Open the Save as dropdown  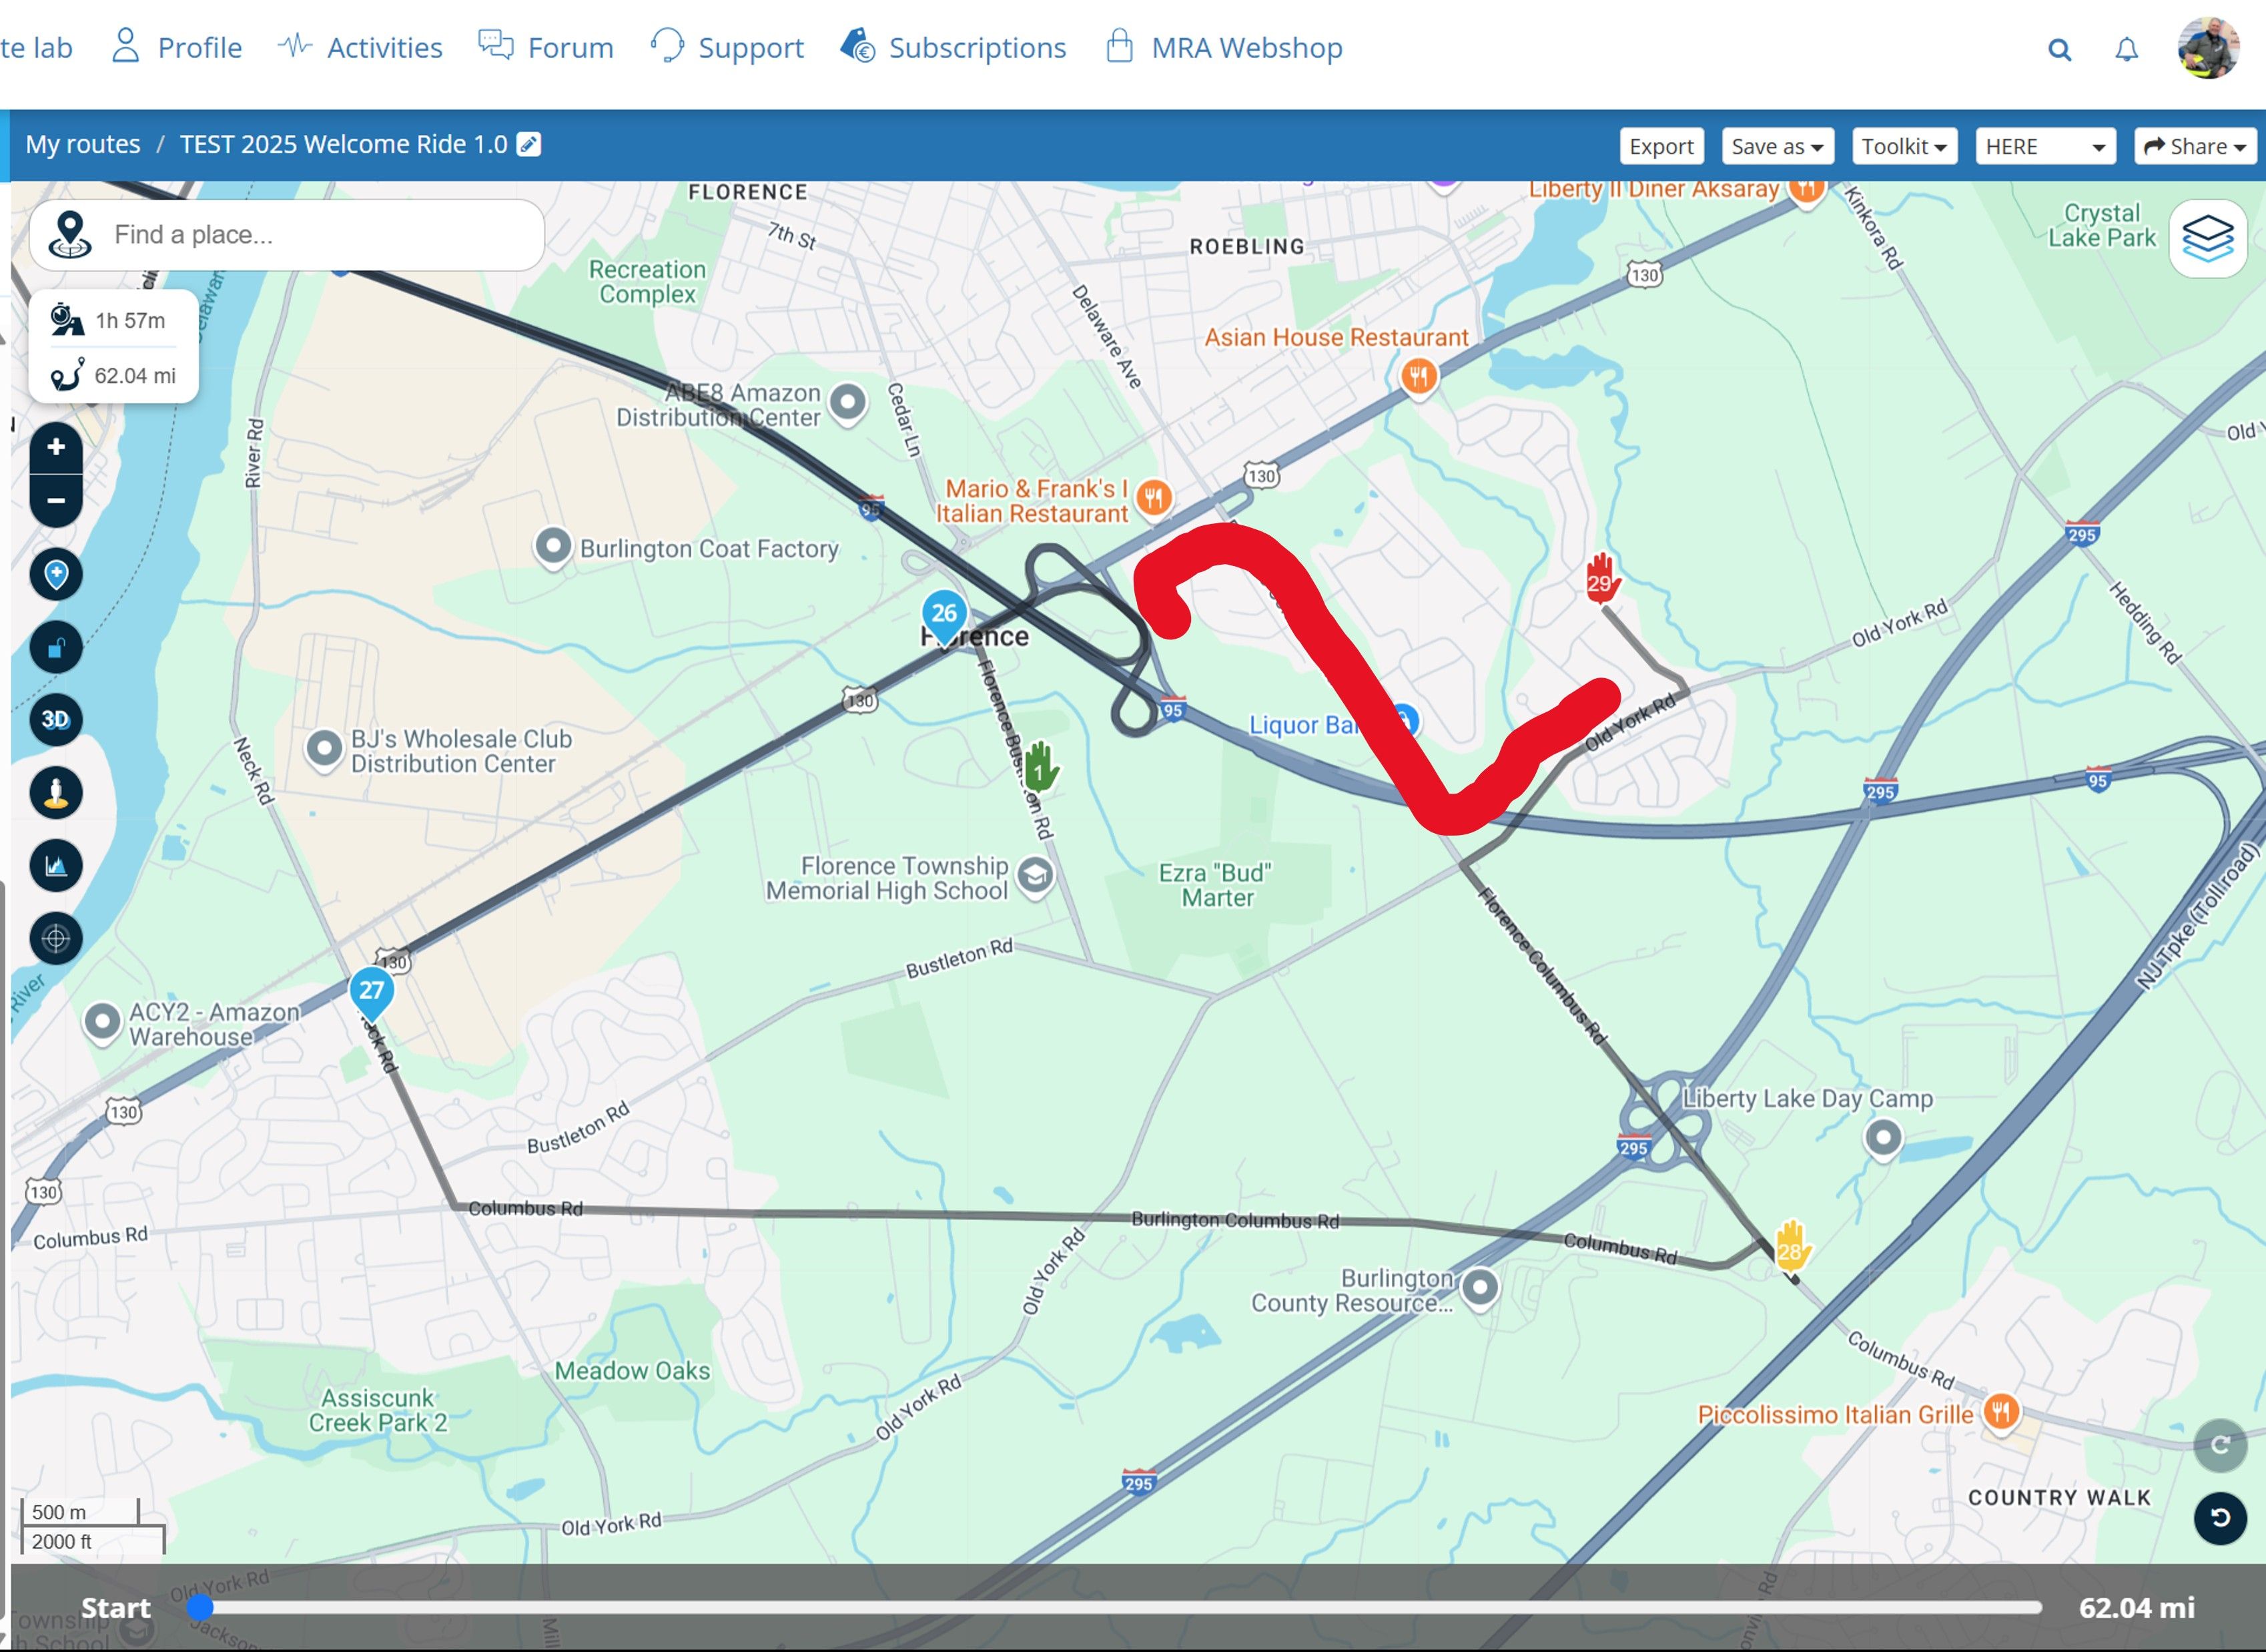(x=1777, y=146)
